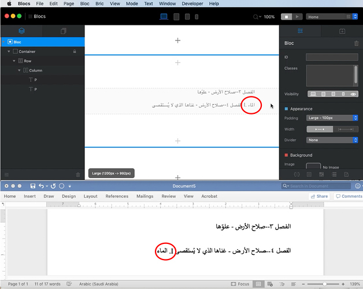Open the Blocs zoom magnifier control
The height and width of the screenshot is (289, 363).
(257, 17)
